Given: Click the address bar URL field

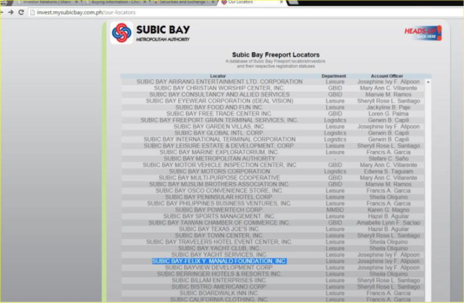Looking at the screenshot, I should [x=245, y=13].
